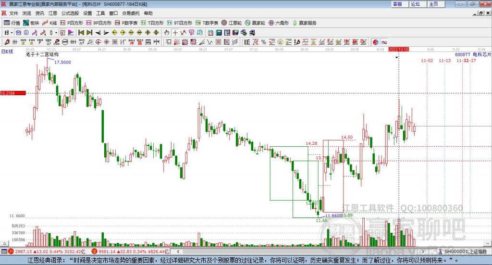This screenshot has height=265, width=492.
Task: Open the 交易委托 menu
Action: tap(131, 13)
